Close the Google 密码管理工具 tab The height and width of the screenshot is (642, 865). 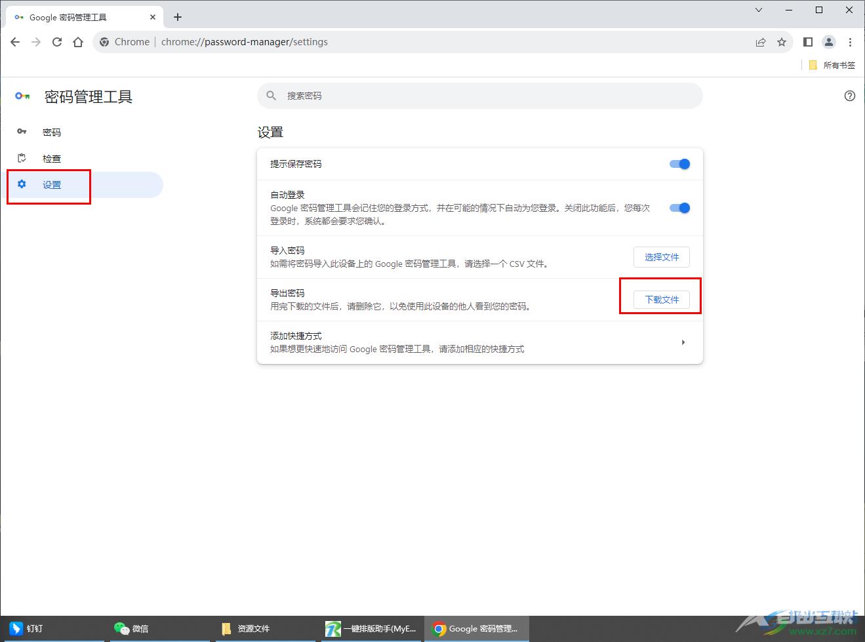click(152, 17)
